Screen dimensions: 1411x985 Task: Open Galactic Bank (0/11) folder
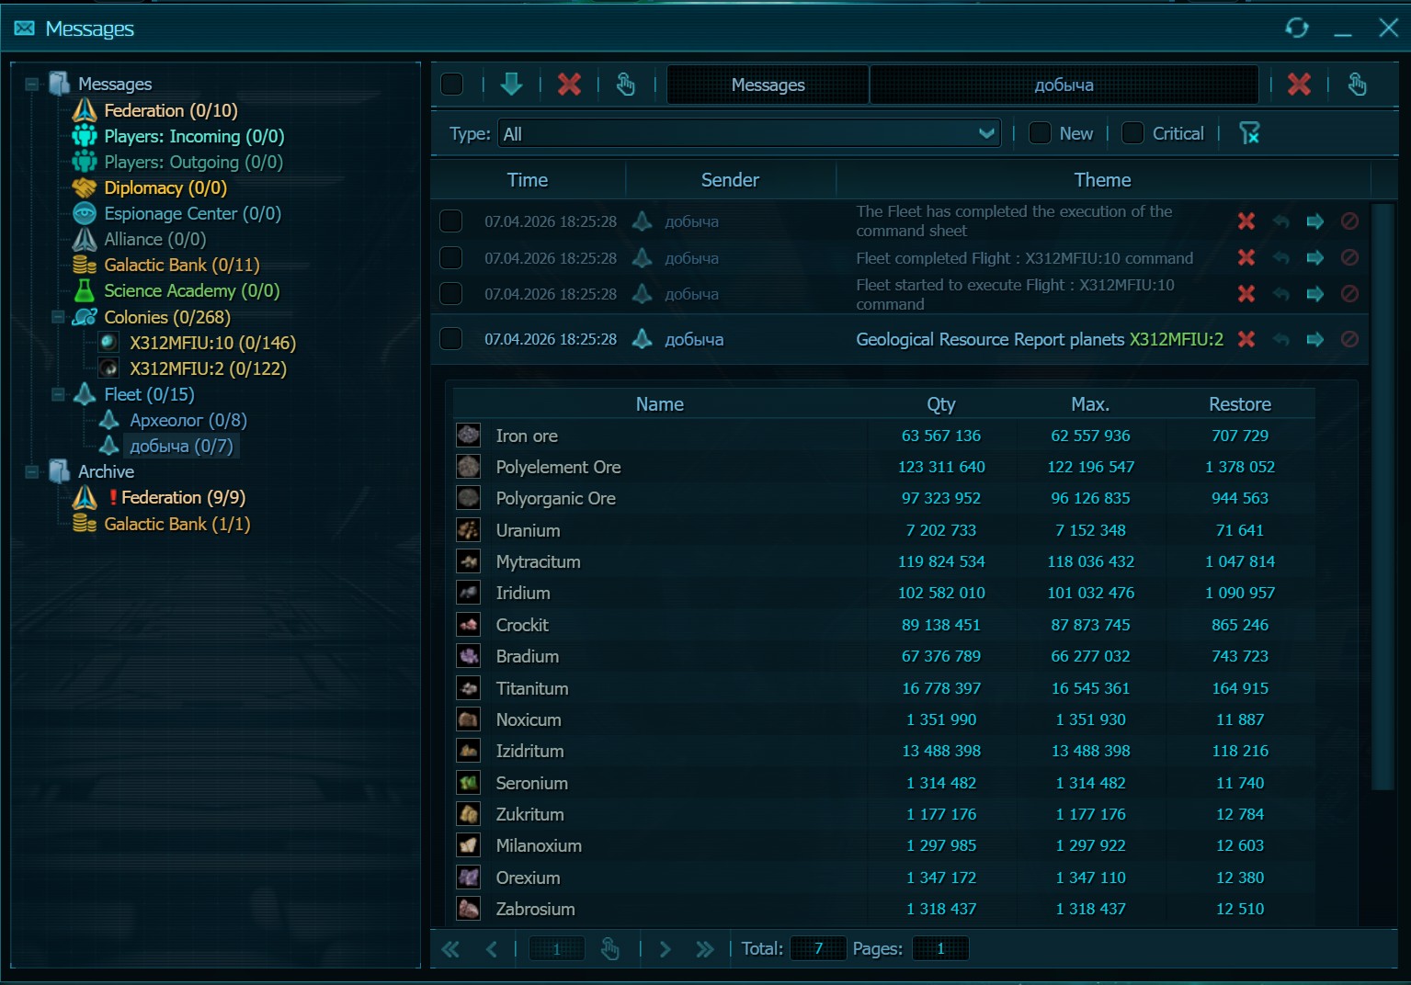(181, 265)
